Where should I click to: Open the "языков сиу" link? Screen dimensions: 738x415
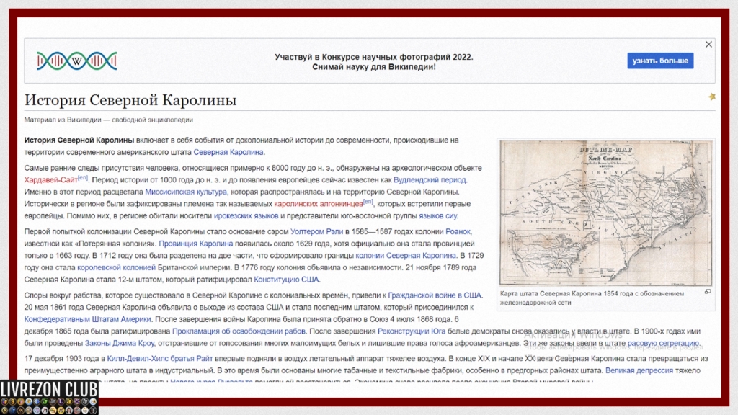tap(437, 216)
